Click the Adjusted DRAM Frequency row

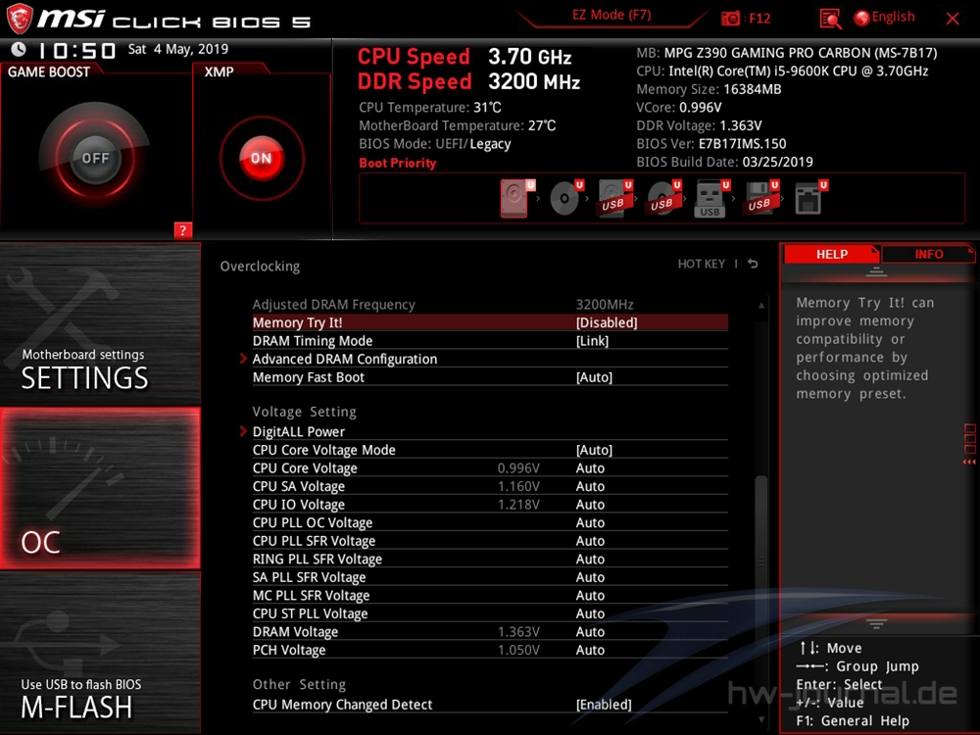490,305
